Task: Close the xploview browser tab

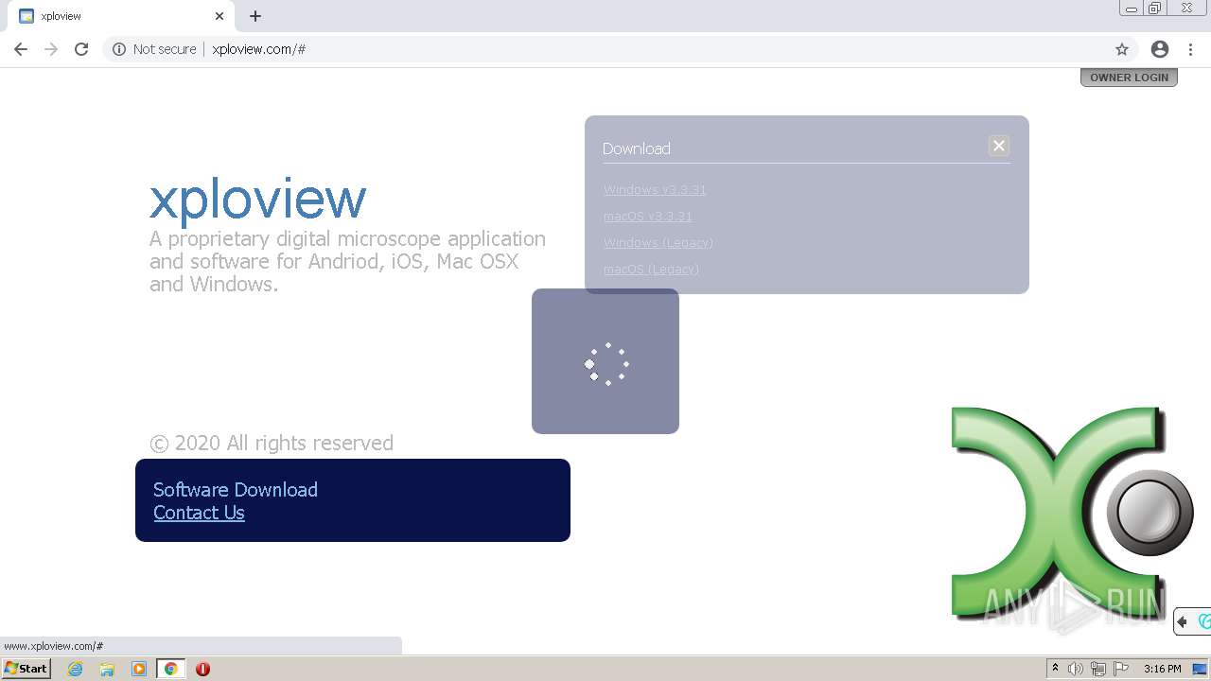Action: 219,16
